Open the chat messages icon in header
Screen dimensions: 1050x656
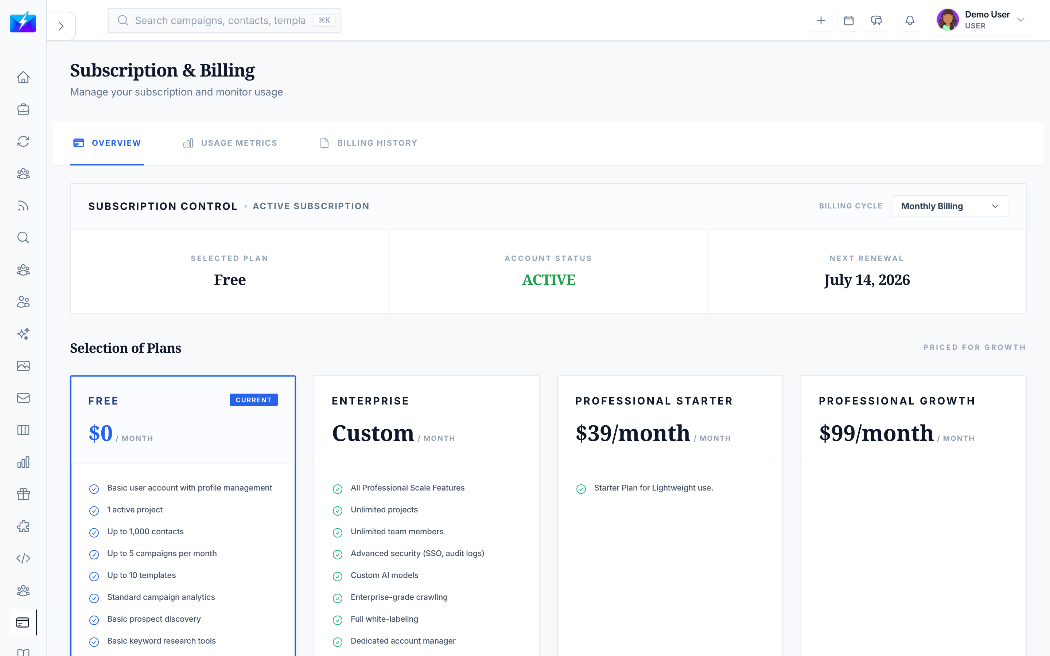coord(876,20)
